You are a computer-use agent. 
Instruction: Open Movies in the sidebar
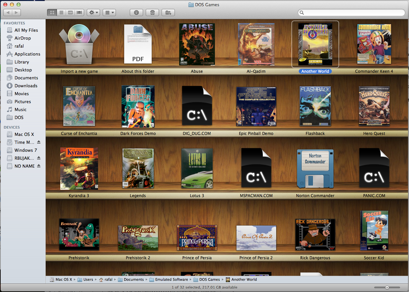point(23,94)
